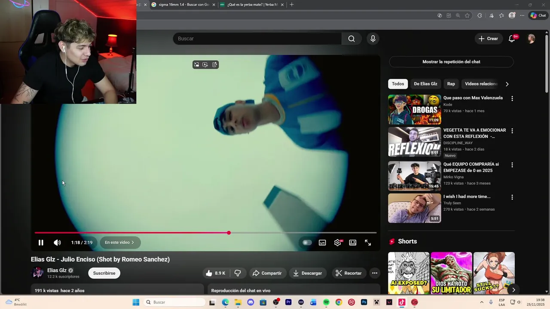Viewport: 550px width, 309px height.
Task: Start voice search with microphone icon
Action: [373, 39]
